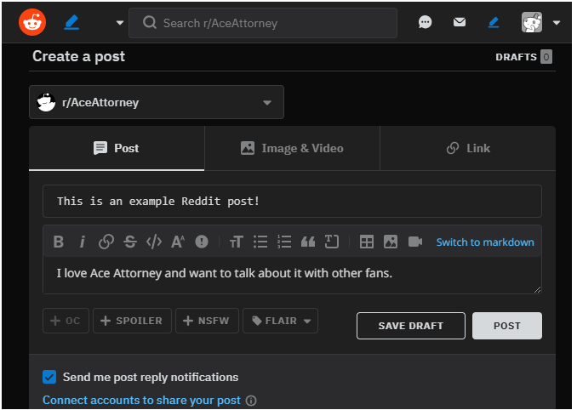
Task: Click the post title input field
Action: (x=292, y=201)
